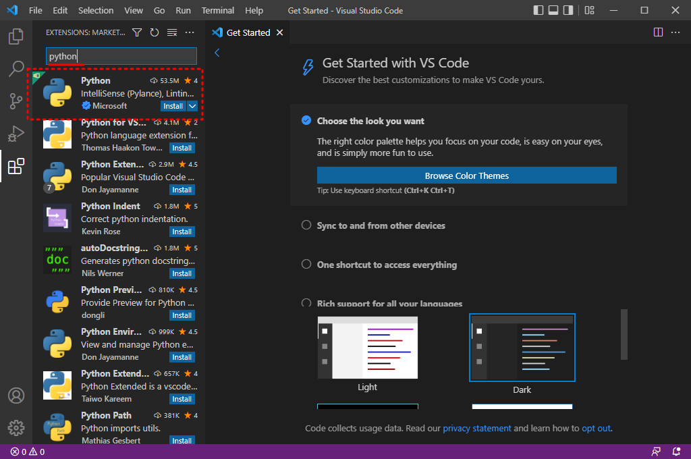Open errors and warnings status item
The image size is (691, 459).
(27, 452)
